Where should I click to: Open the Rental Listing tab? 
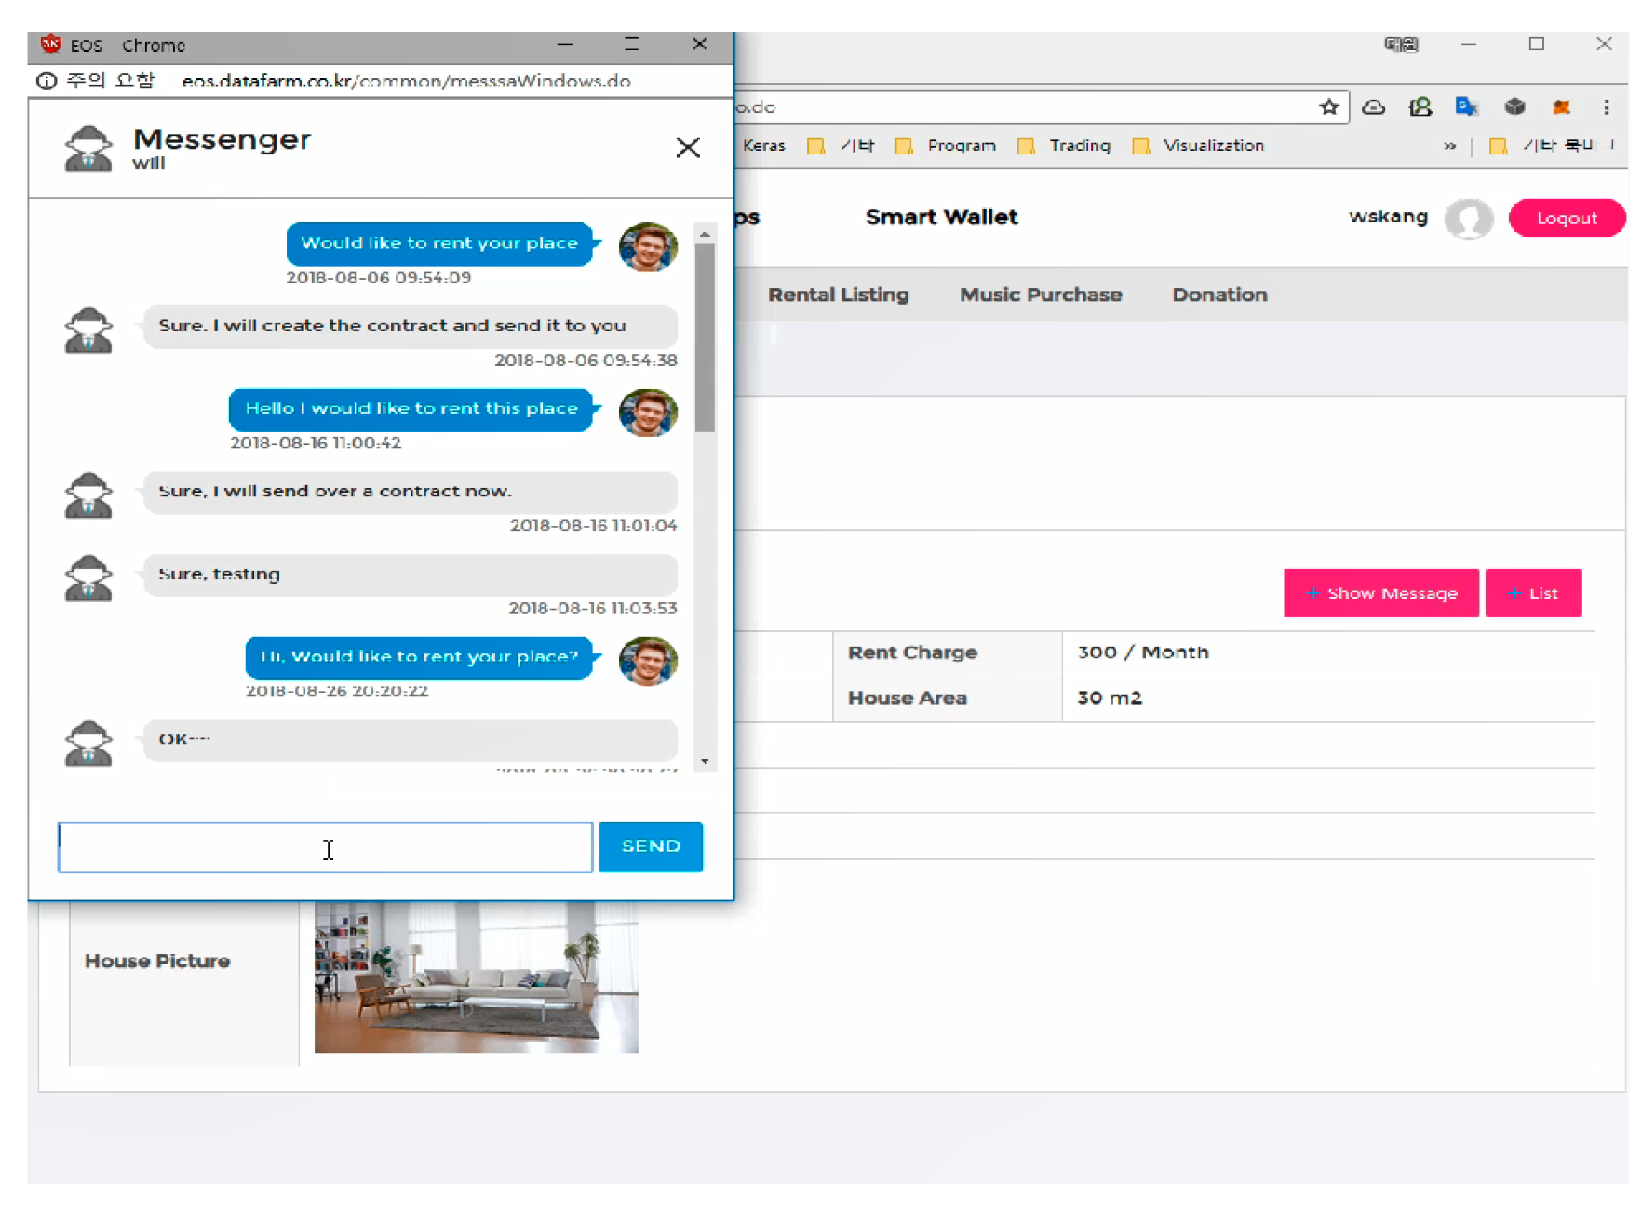tap(837, 295)
